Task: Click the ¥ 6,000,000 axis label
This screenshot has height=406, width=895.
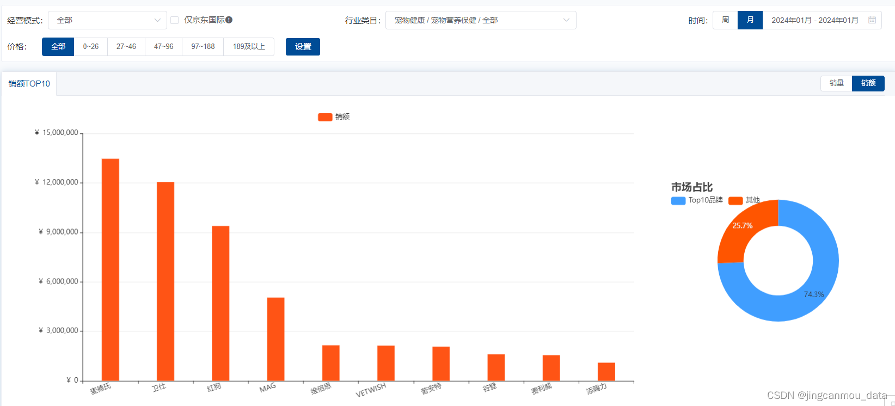Action: [58, 281]
